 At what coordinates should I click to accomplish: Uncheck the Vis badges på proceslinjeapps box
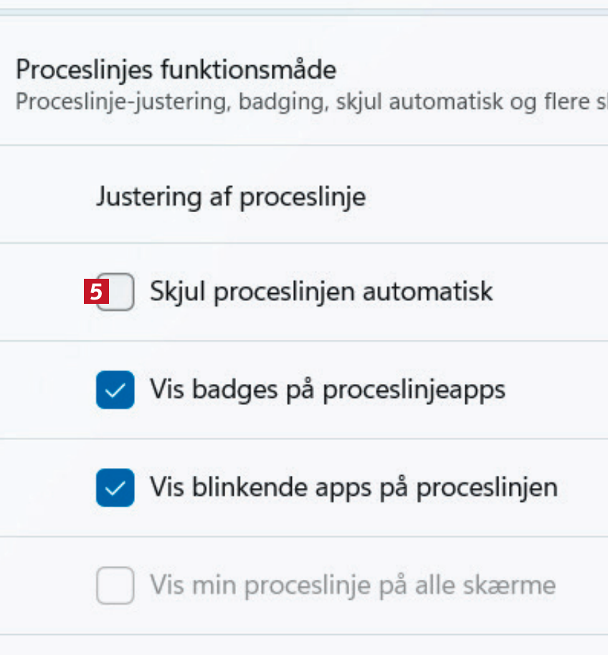115,390
